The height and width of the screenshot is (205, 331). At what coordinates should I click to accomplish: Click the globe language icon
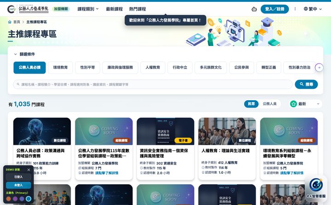tap(306, 9)
